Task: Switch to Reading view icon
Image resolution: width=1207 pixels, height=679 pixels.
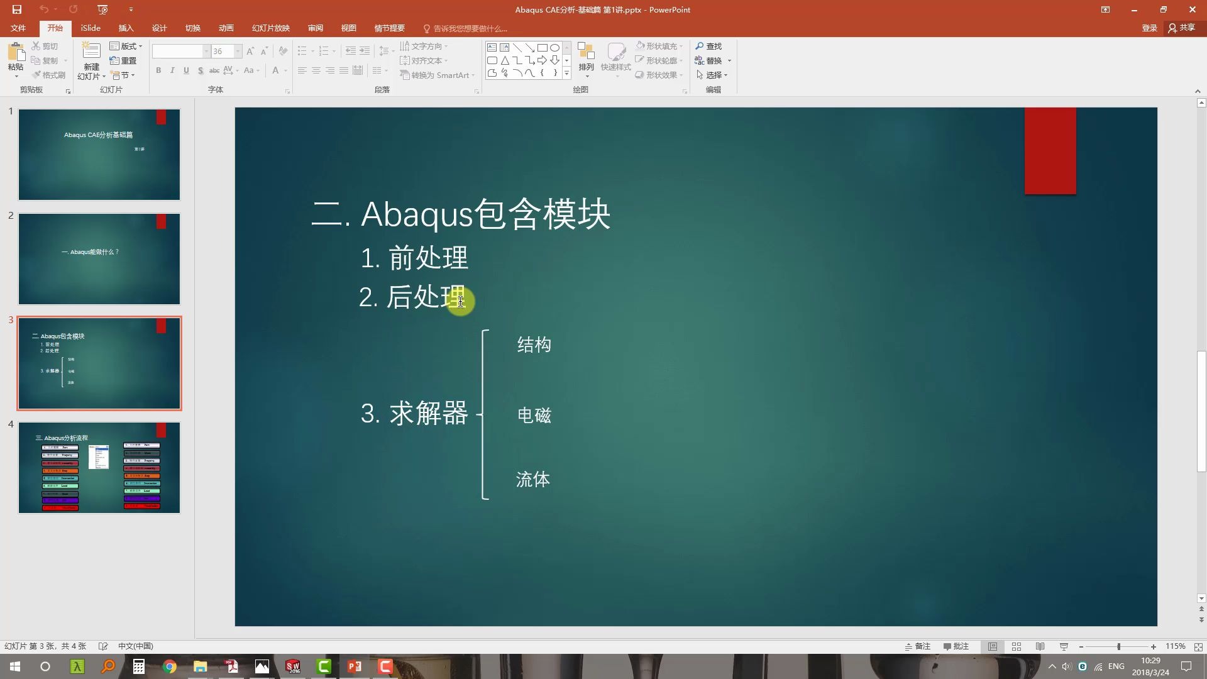Action: point(1040,646)
